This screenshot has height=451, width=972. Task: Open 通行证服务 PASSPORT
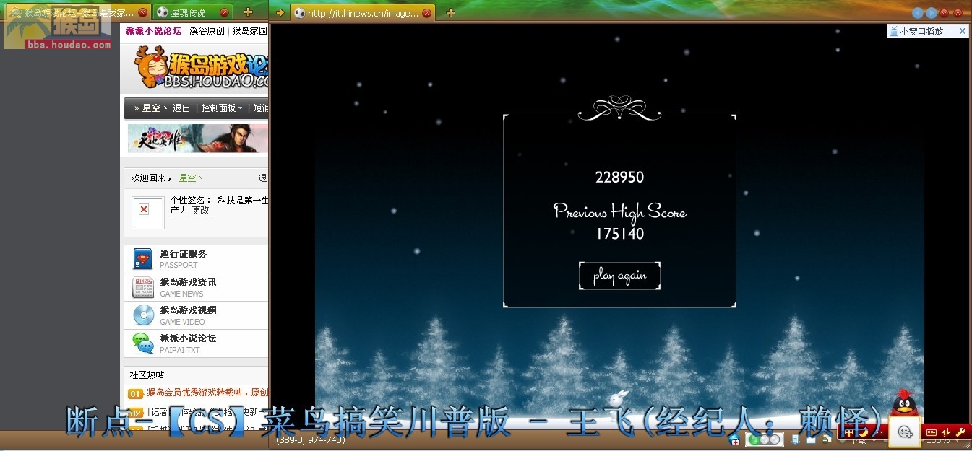pyautogui.click(x=184, y=259)
